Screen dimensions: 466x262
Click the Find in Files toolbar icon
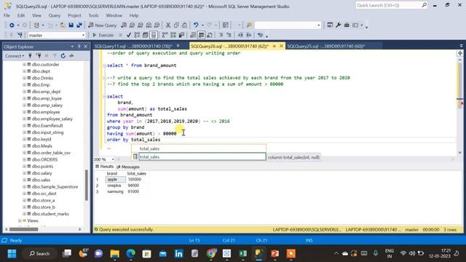pyautogui.click(x=249, y=25)
